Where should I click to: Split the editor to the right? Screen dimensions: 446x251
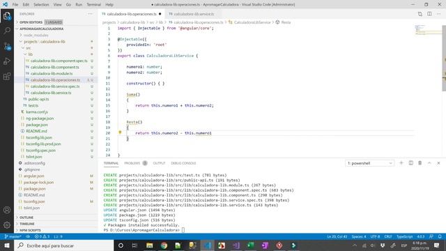429,14
